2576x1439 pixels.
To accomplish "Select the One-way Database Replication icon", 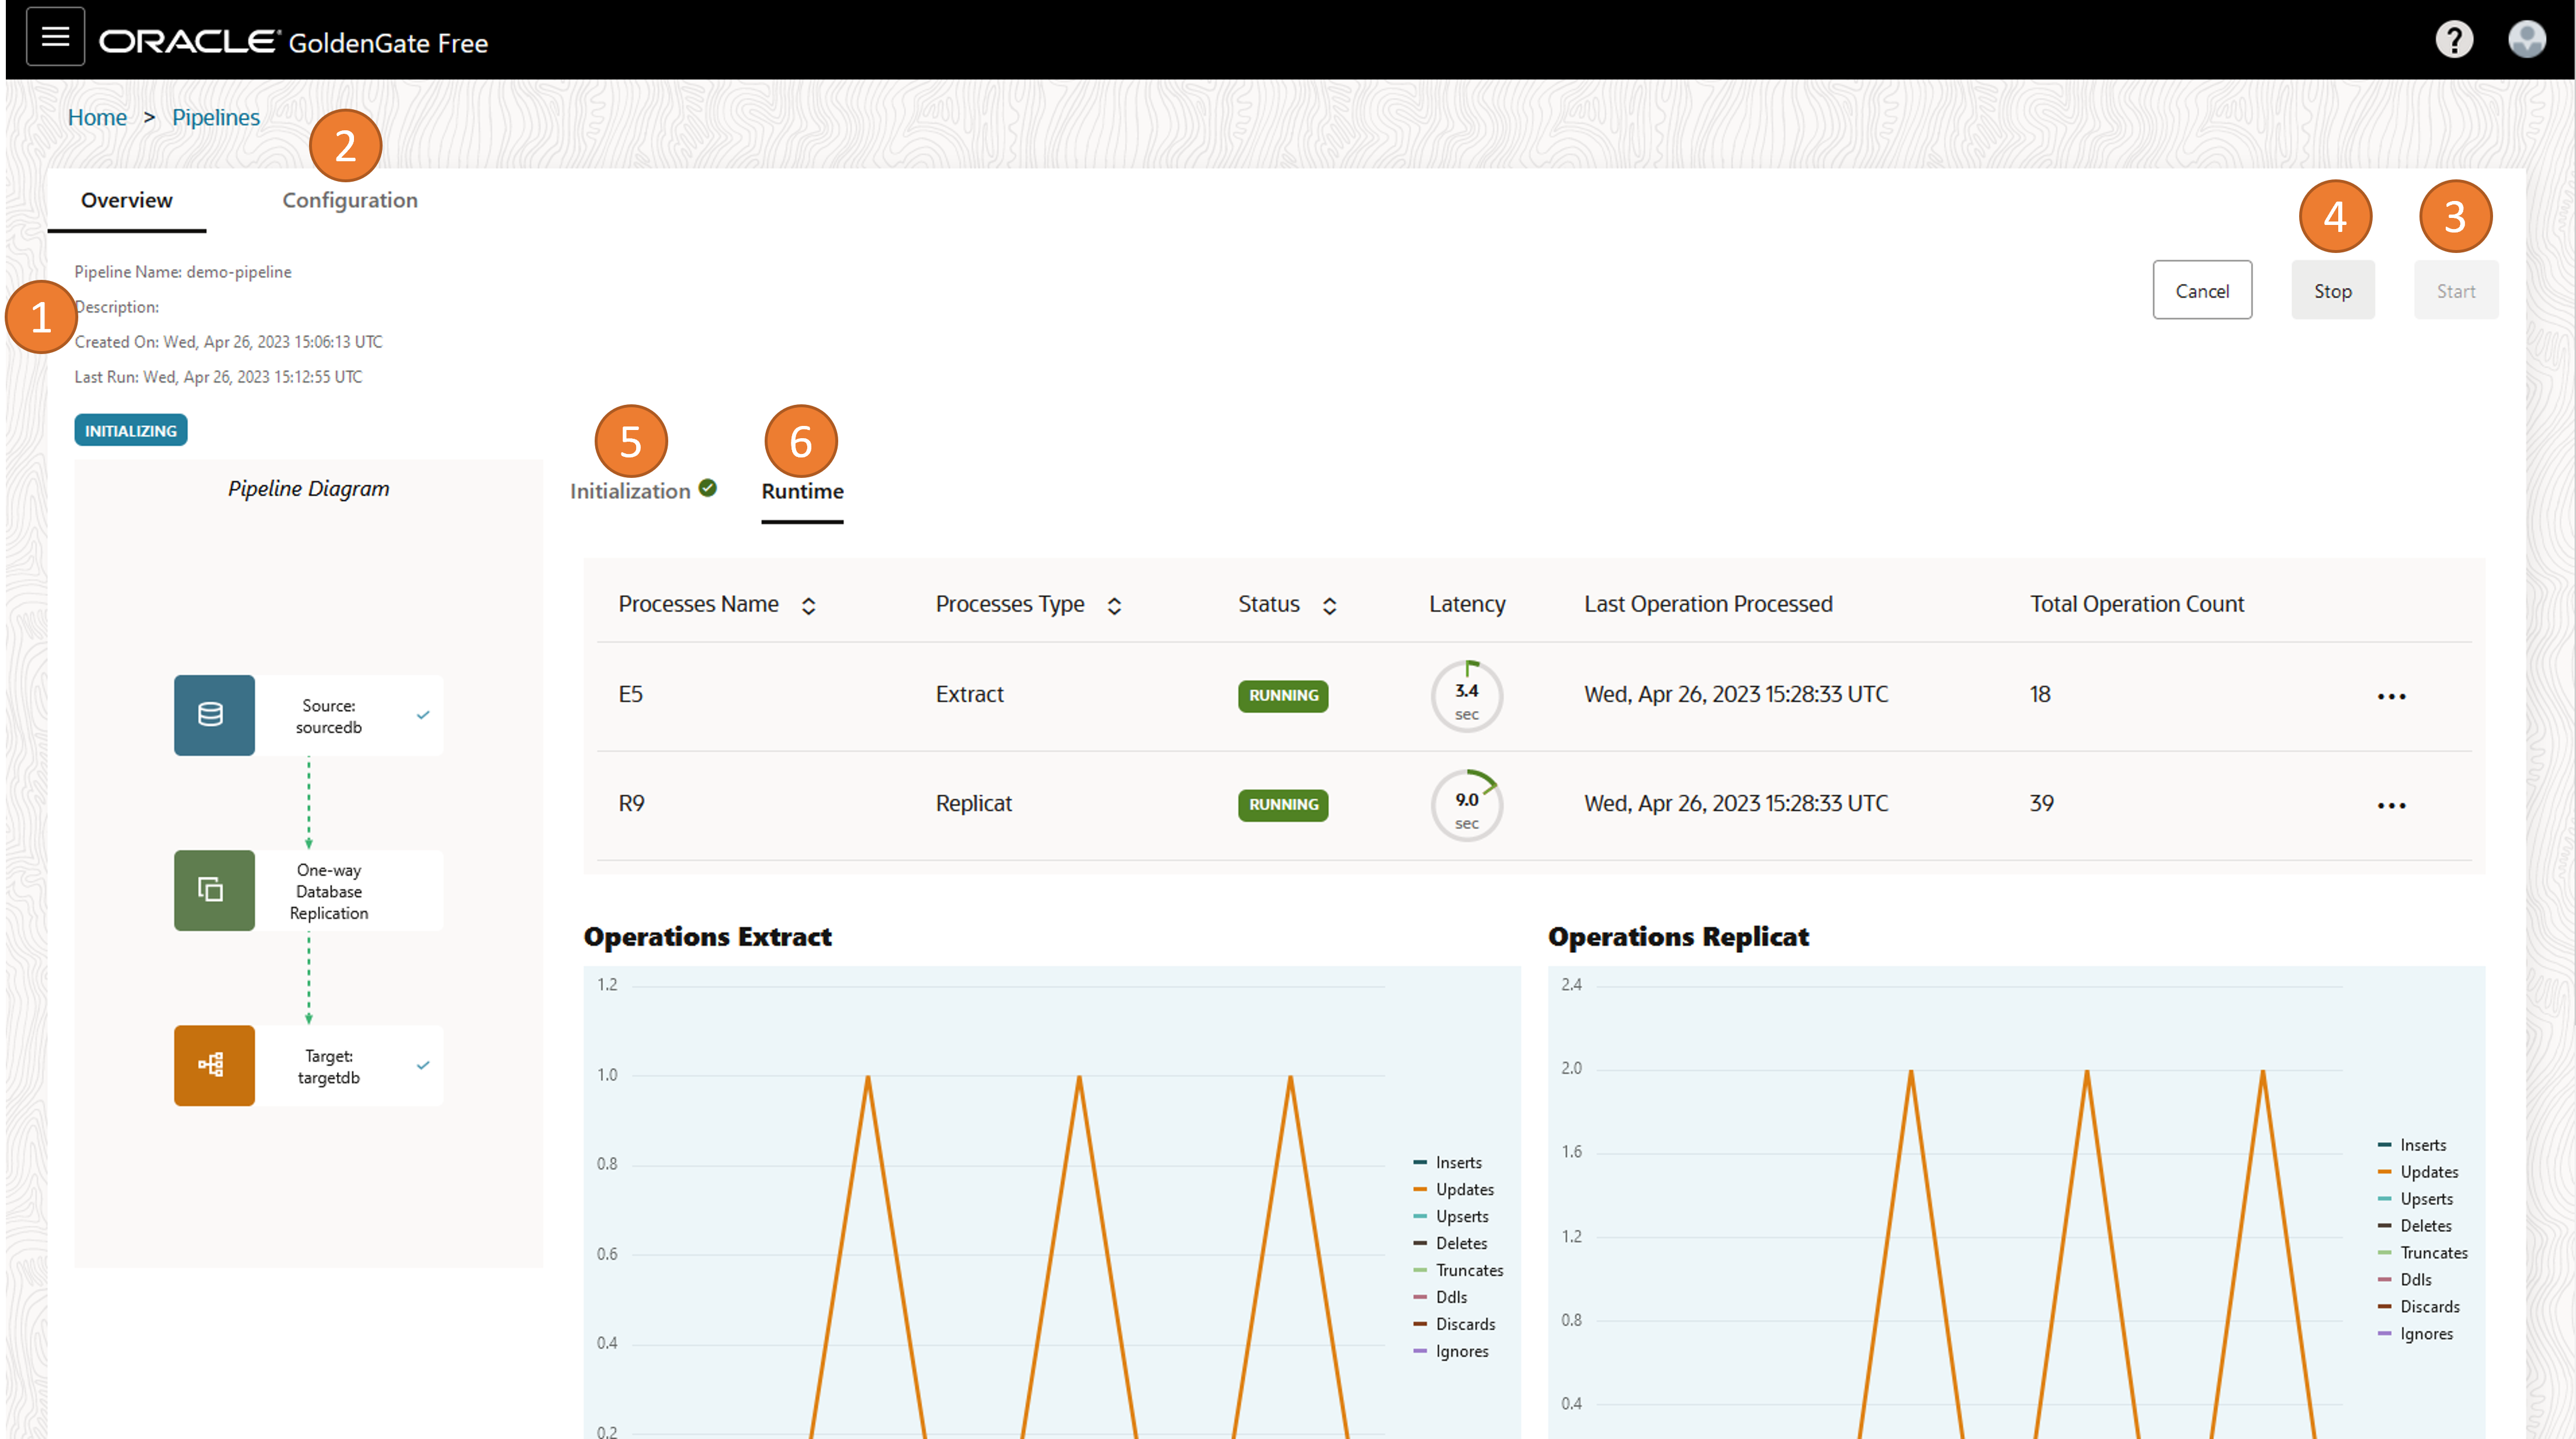I will [x=214, y=890].
